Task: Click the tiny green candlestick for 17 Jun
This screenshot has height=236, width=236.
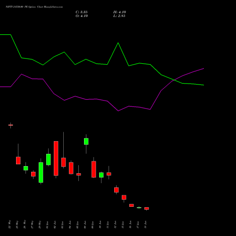Action: (x=139, y=208)
